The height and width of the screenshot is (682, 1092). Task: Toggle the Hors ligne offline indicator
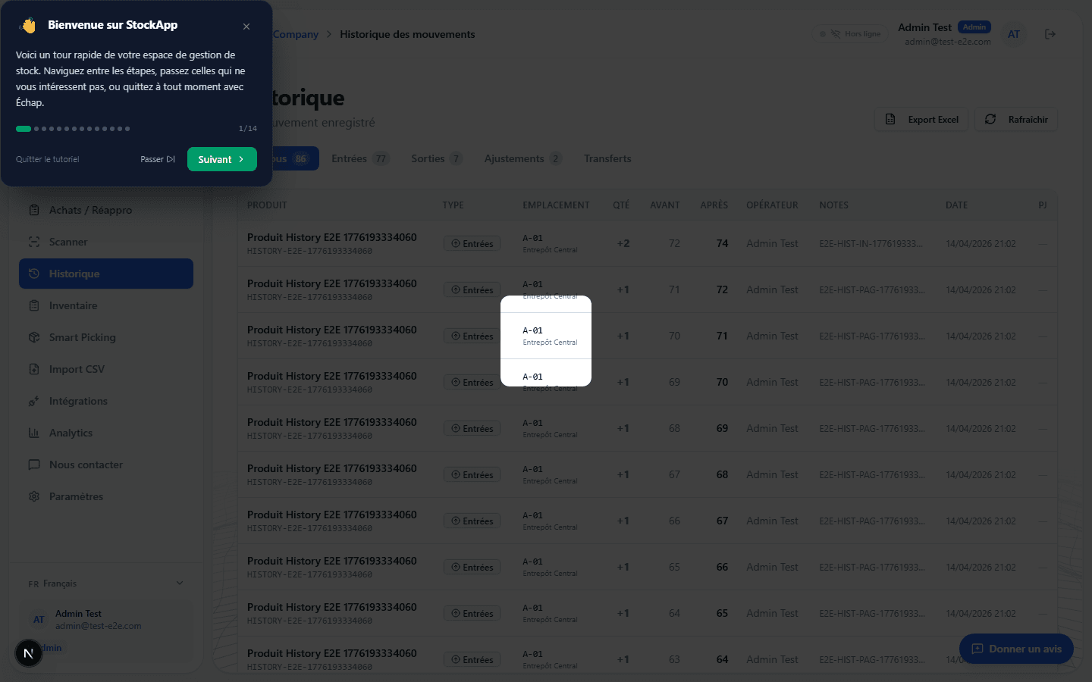(850, 34)
